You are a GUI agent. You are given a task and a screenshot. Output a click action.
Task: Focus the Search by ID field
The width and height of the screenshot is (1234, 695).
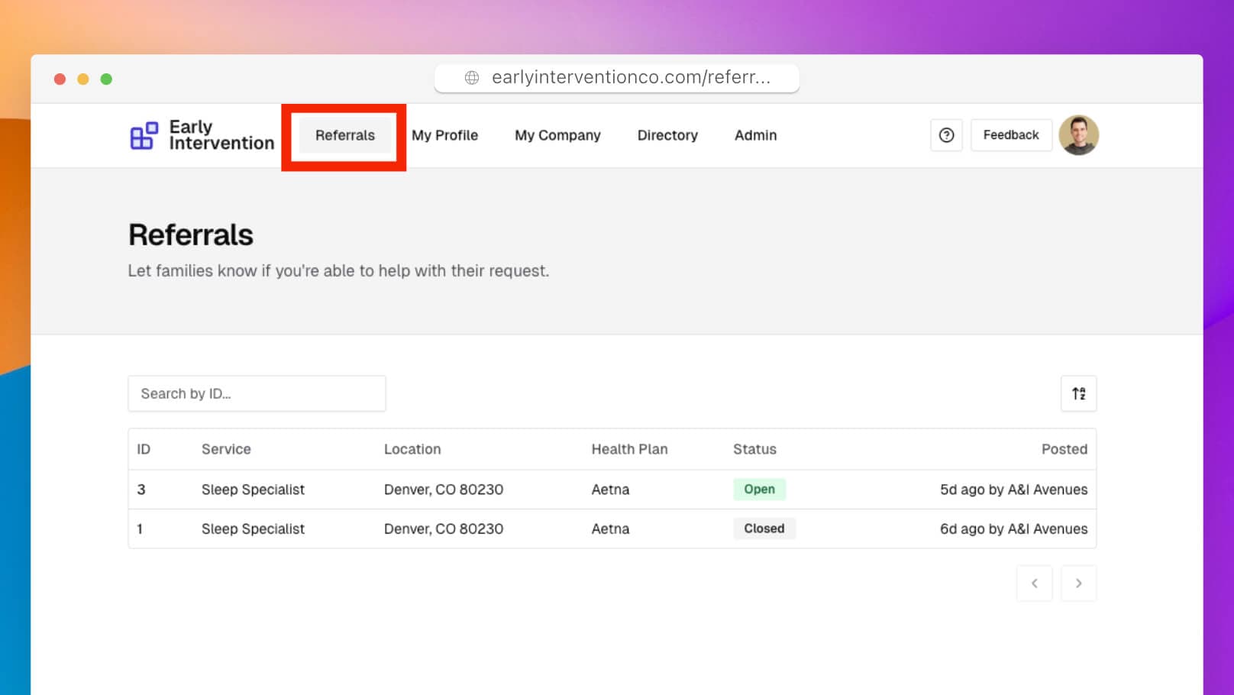tap(257, 393)
